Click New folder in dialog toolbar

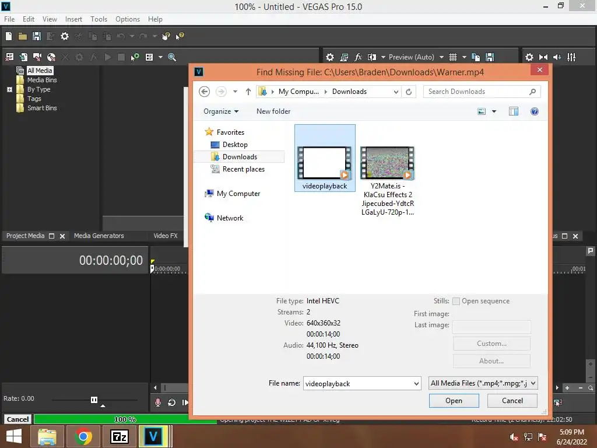tap(273, 111)
